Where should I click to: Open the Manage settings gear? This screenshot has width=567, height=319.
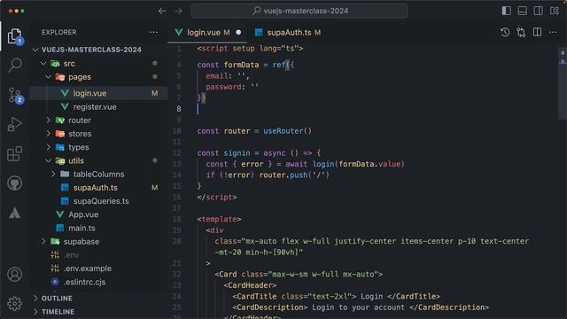click(15, 304)
